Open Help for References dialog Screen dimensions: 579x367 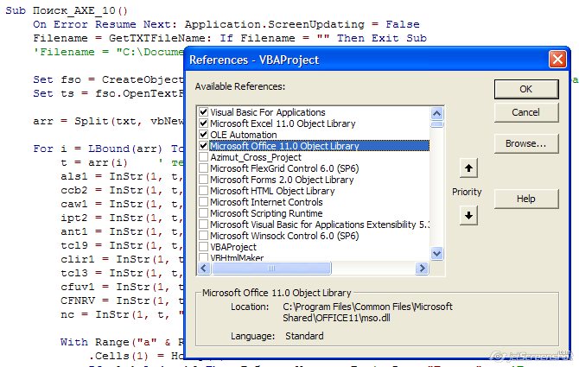click(526, 199)
